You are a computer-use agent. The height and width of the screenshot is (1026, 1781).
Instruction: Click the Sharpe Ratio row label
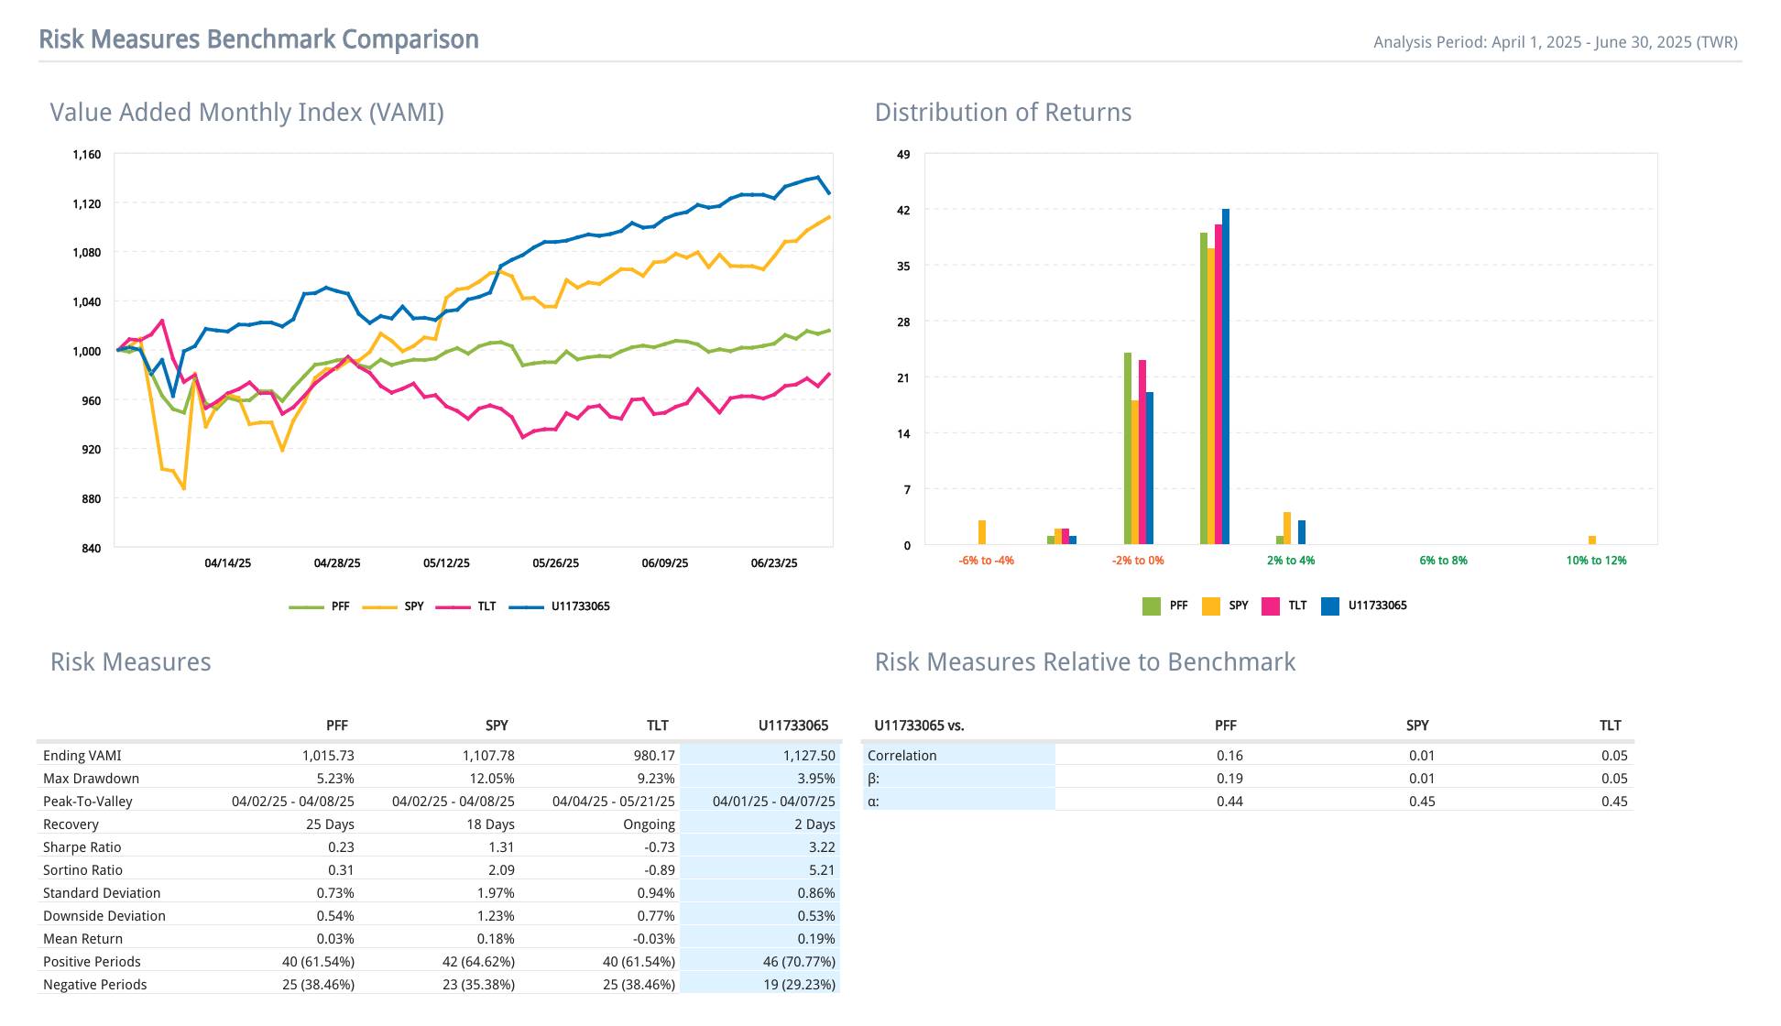[x=82, y=847]
